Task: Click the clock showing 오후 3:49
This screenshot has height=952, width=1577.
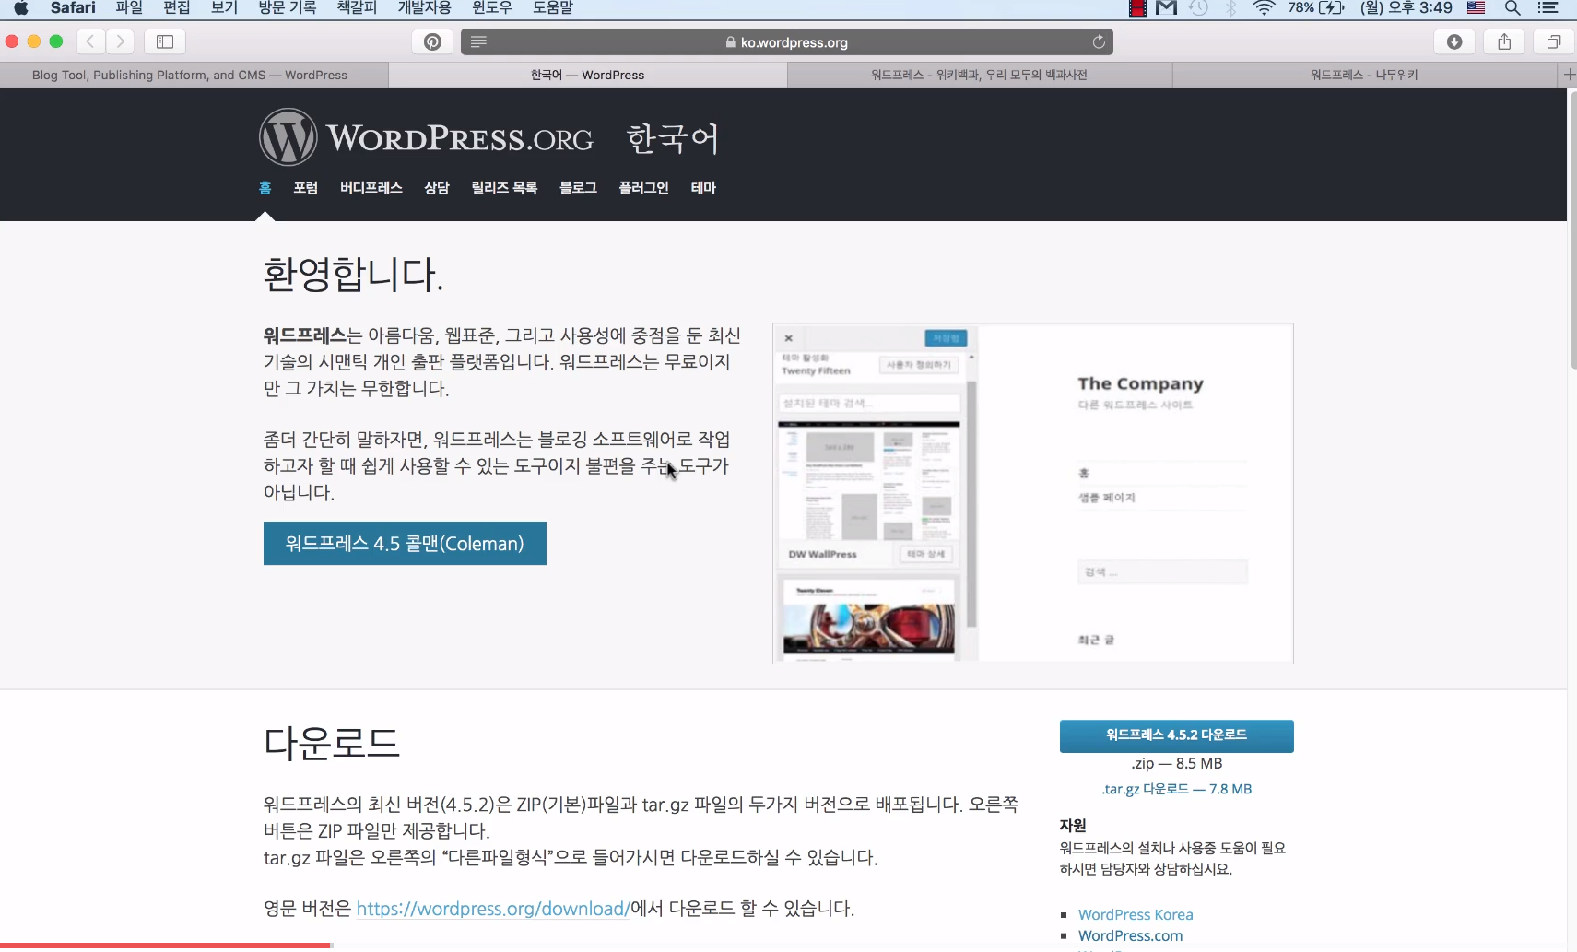Action: (1406, 8)
